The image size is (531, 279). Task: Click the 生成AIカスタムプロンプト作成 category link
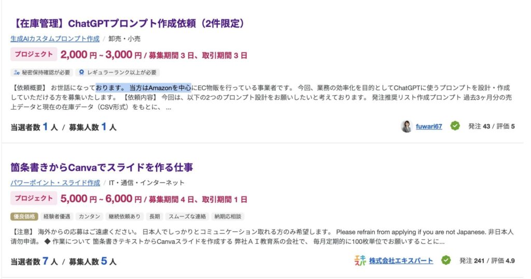pyautogui.click(x=55, y=39)
